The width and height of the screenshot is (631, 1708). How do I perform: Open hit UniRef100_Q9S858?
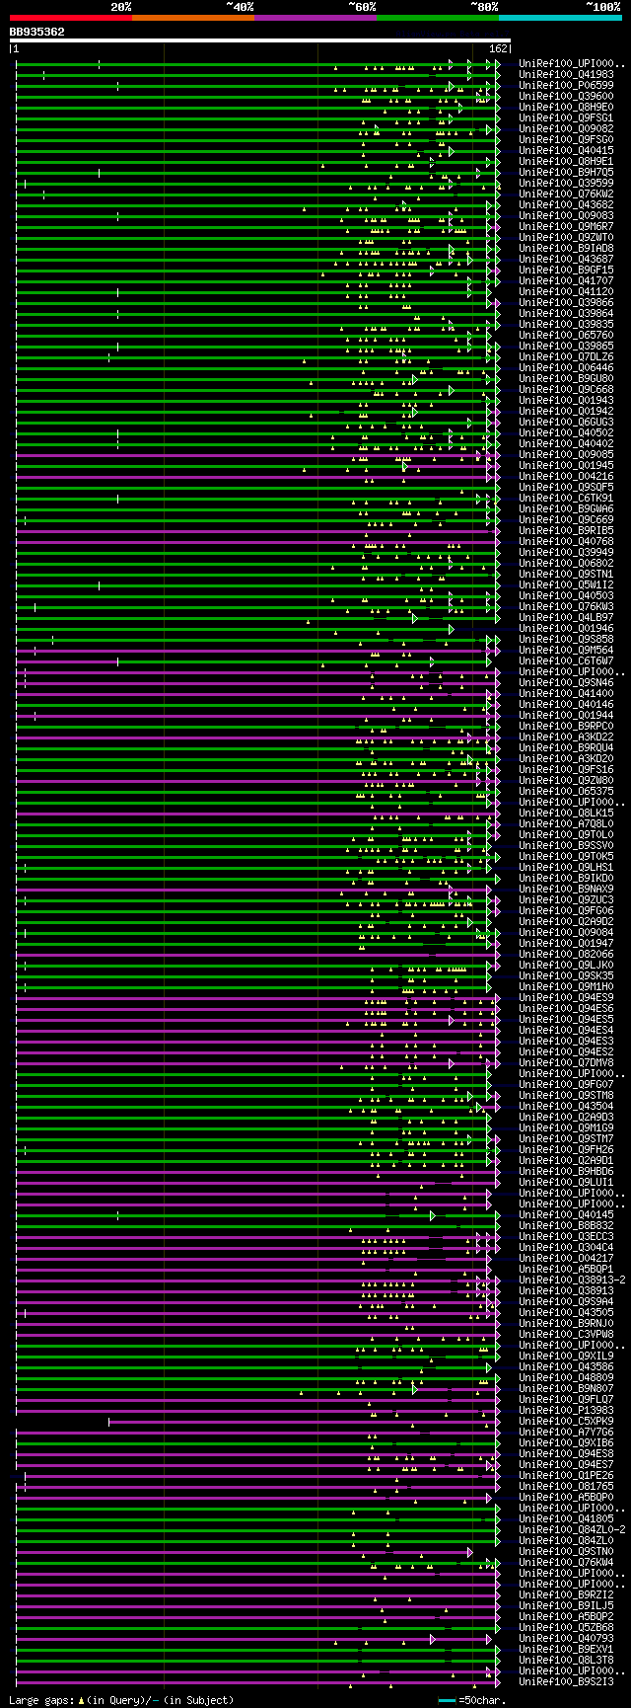566,639
